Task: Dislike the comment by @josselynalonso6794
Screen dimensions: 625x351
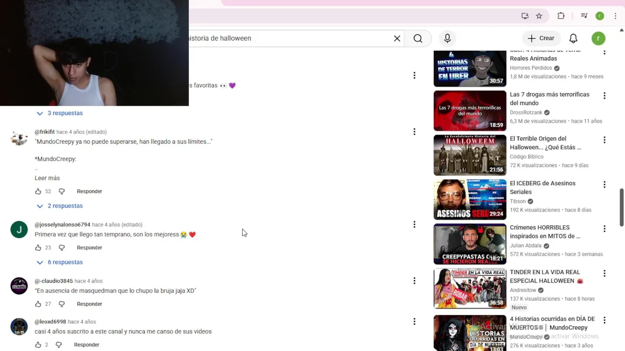Action: coord(62,248)
